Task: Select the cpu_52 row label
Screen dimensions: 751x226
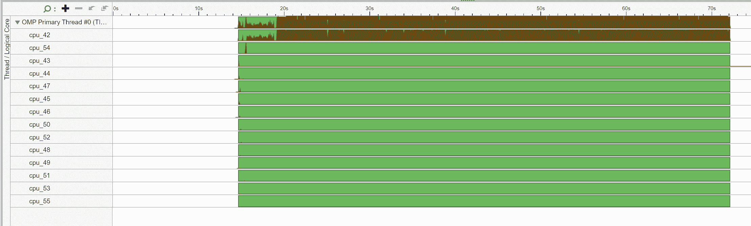Action: (40, 137)
